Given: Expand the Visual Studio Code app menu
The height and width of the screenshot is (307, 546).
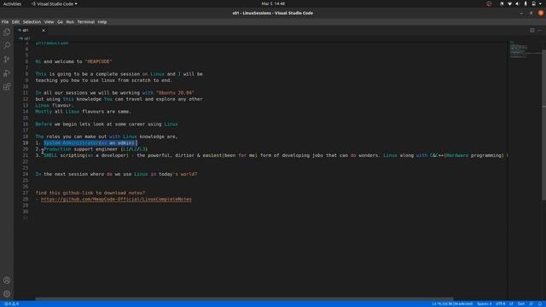Looking at the screenshot, I should click(55, 3).
